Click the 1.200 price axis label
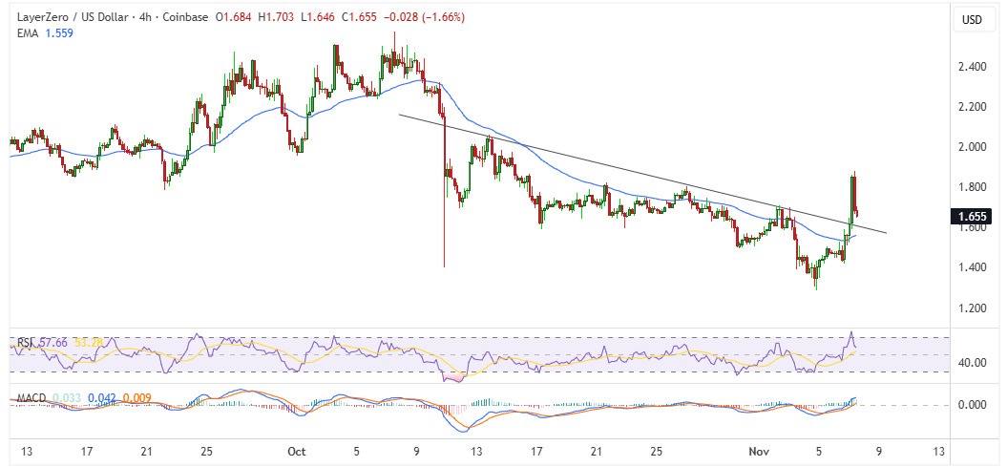The image size is (1007, 467). pos(971,308)
